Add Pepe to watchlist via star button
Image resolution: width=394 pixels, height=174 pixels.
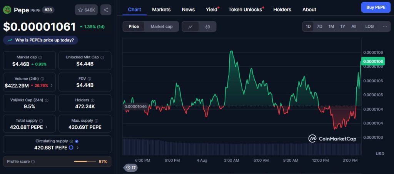[x=86, y=10]
